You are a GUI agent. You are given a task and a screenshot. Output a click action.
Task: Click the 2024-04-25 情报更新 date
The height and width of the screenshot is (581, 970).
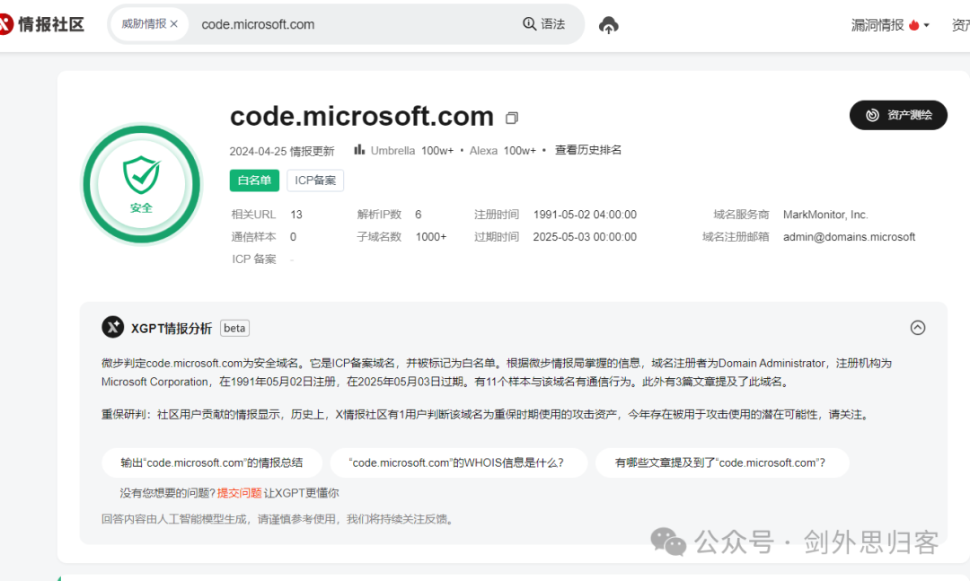281,151
